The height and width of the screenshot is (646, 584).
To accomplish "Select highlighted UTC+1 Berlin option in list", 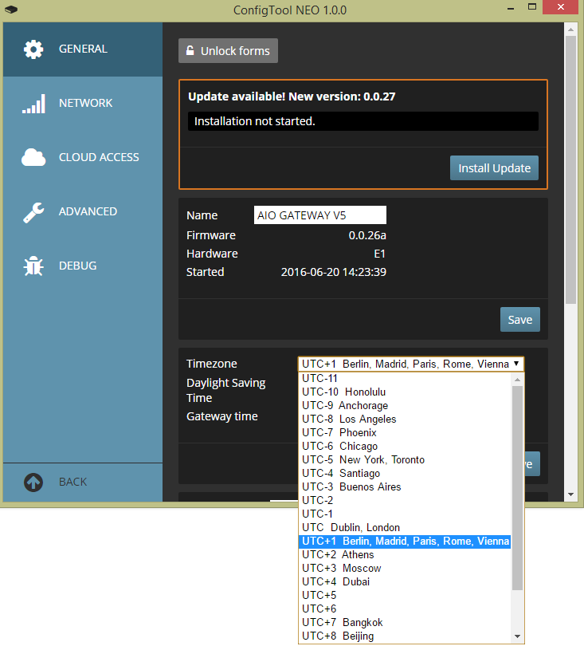I will pyautogui.click(x=405, y=542).
